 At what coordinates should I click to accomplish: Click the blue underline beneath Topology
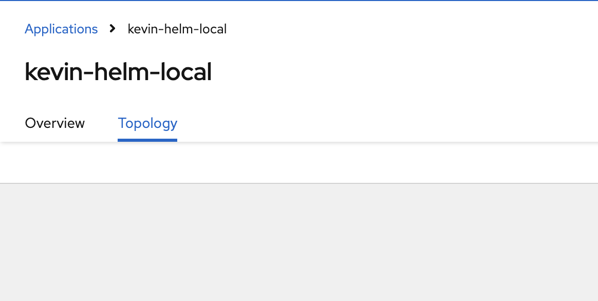pyautogui.click(x=147, y=140)
